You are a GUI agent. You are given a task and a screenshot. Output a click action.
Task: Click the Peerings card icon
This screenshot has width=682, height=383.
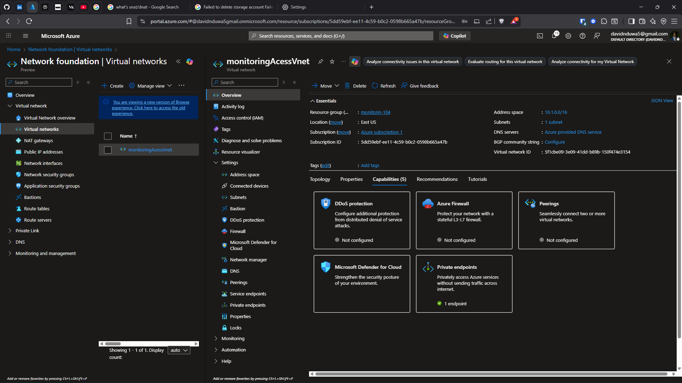(530, 204)
